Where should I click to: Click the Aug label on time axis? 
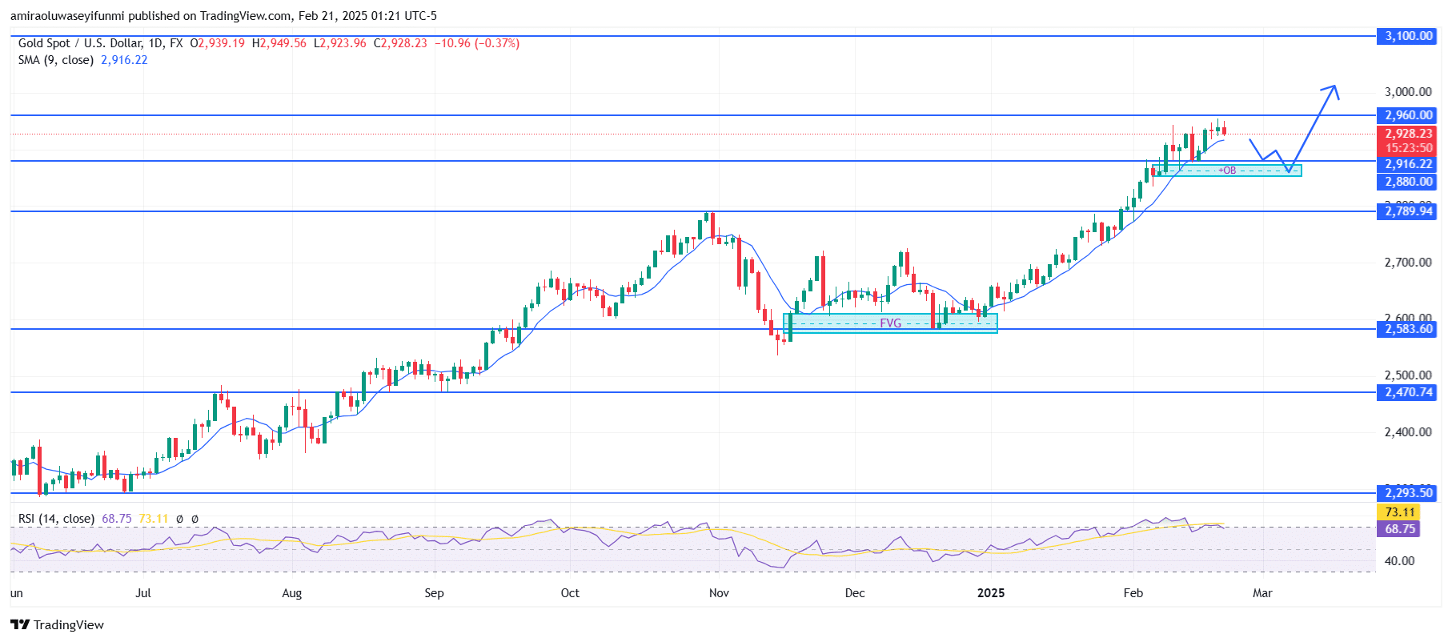pos(292,593)
